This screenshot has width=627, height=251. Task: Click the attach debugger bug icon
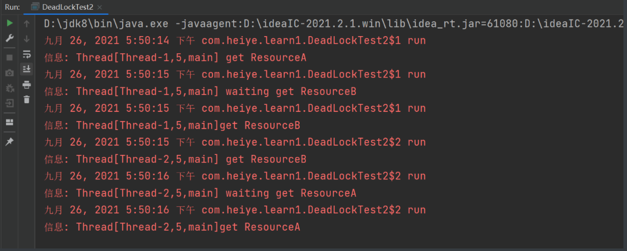click(x=10, y=88)
